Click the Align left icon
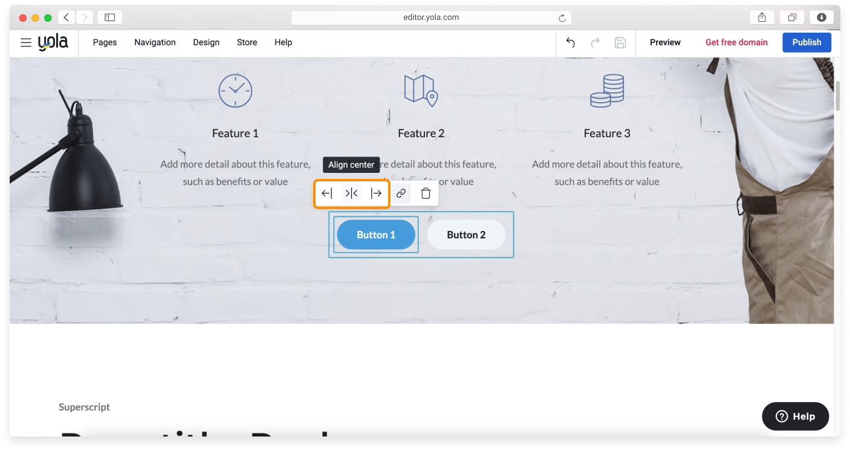Viewport: 850px width, 451px height. tap(326, 193)
